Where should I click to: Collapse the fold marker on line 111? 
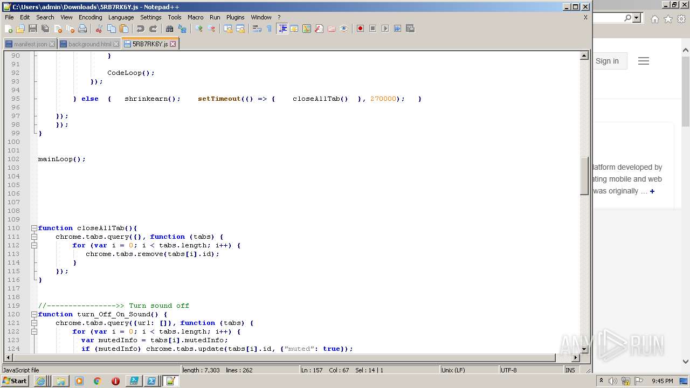pos(34,237)
